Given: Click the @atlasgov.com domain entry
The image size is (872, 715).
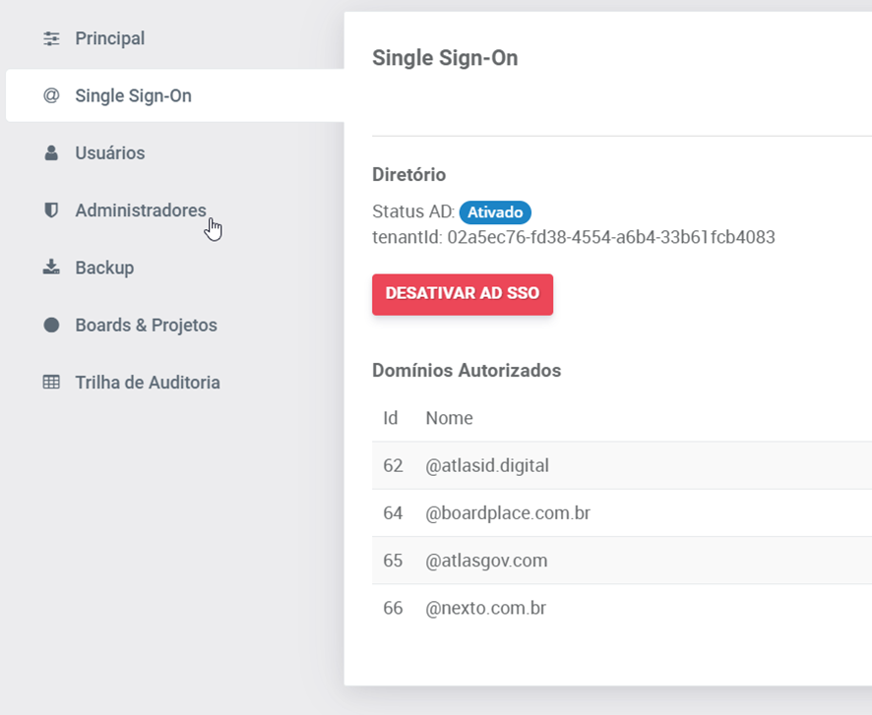Looking at the screenshot, I should [x=486, y=561].
